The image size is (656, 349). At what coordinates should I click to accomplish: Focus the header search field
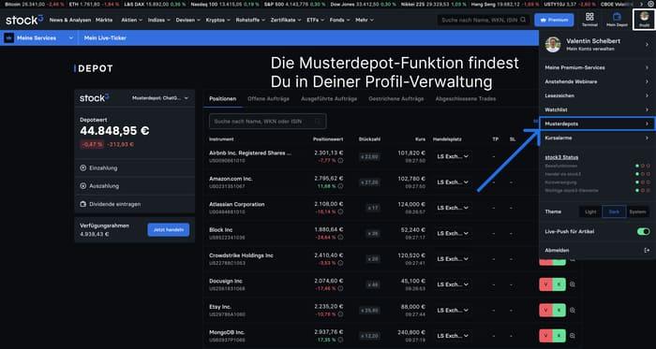pyautogui.click(x=484, y=20)
